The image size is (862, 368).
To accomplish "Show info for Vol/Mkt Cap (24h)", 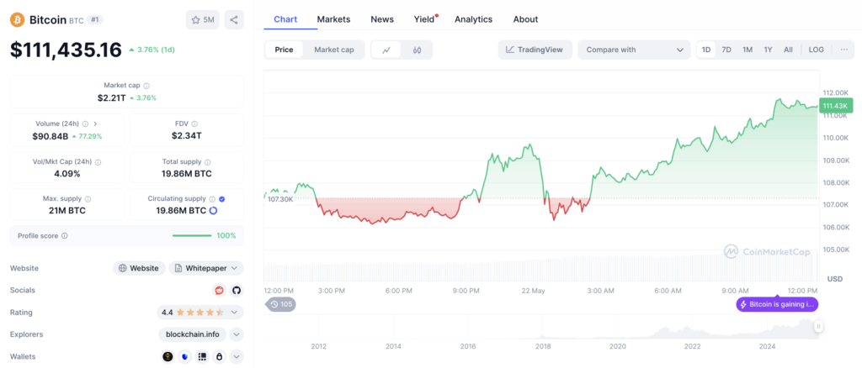I will [x=98, y=162].
